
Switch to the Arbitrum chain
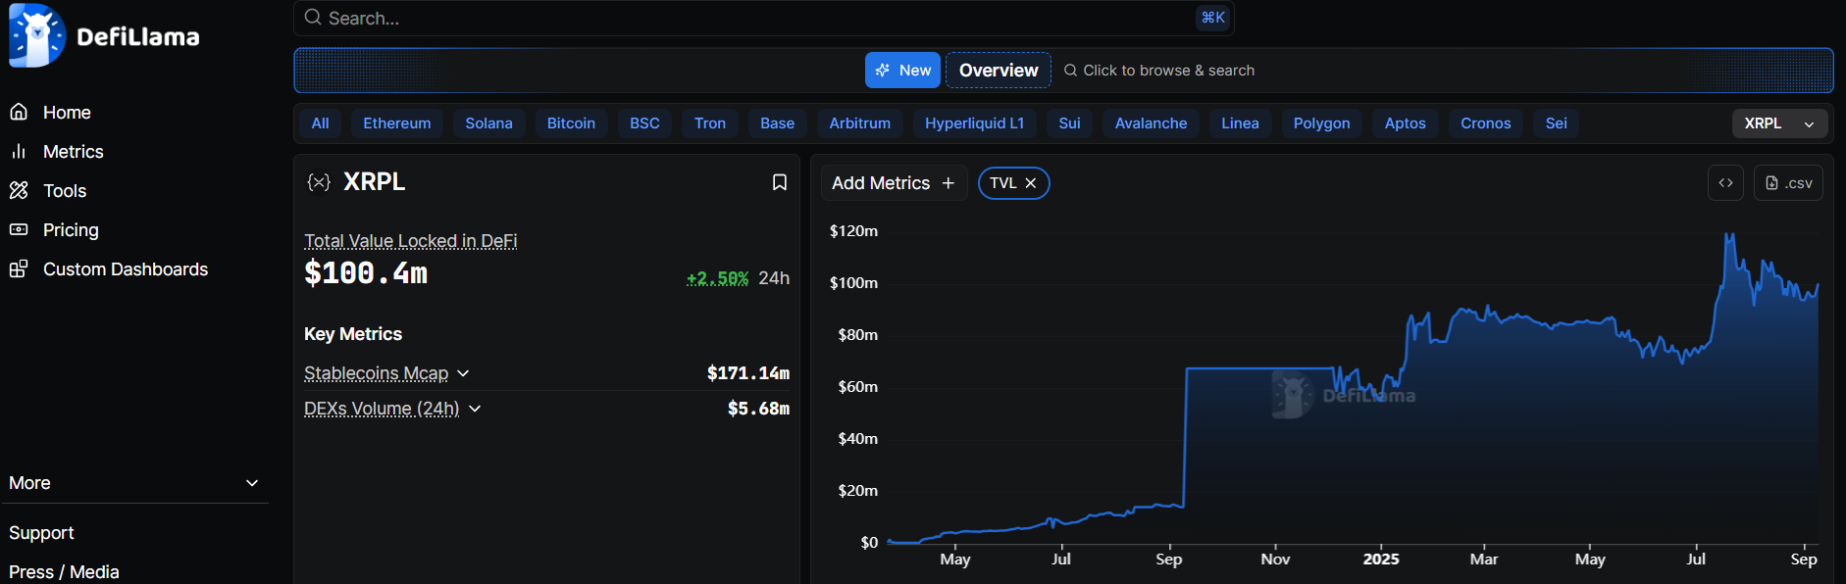tap(859, 123)
